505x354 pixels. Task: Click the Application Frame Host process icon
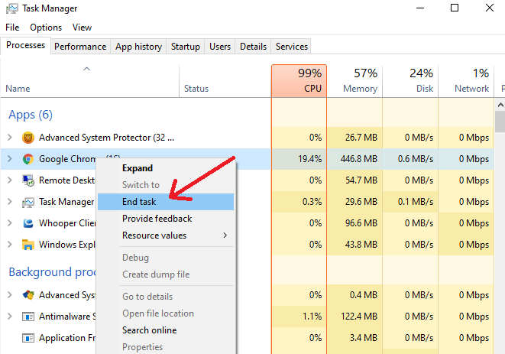pos(28,338)
